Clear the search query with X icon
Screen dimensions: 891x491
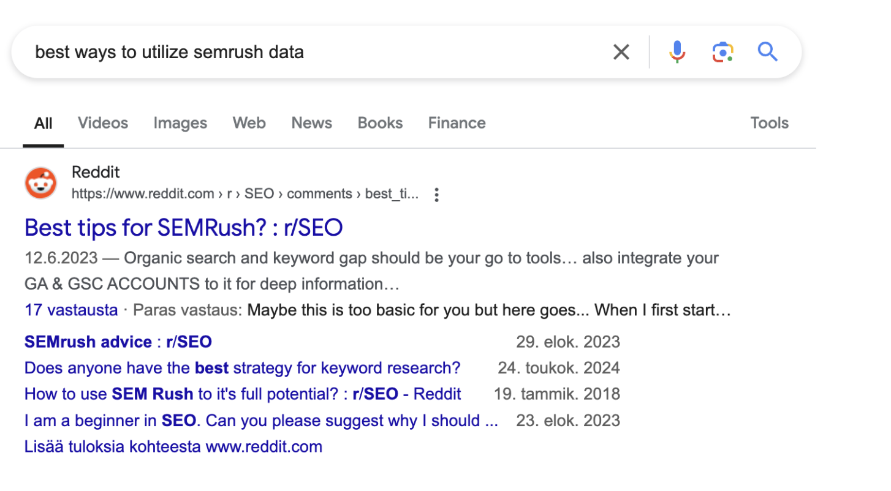pos(621,52)
